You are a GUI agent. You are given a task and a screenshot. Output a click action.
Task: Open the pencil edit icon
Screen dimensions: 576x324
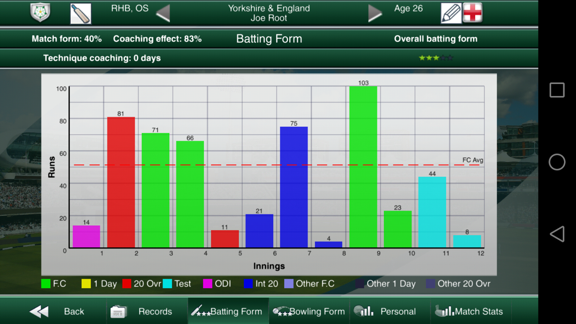[451, 13]
